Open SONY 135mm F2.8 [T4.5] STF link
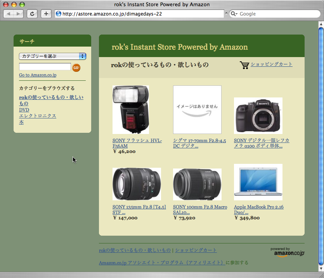The image size is (324, 278). (139, 210)
